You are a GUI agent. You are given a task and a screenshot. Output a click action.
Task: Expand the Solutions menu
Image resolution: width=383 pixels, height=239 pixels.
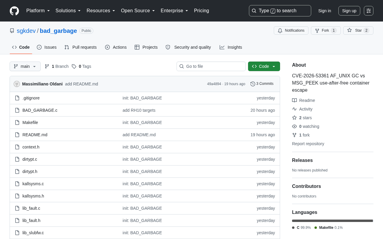[68, 11]
